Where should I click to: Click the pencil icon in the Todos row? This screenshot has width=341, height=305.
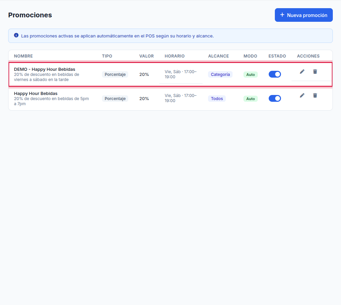[x=302, y=96]
